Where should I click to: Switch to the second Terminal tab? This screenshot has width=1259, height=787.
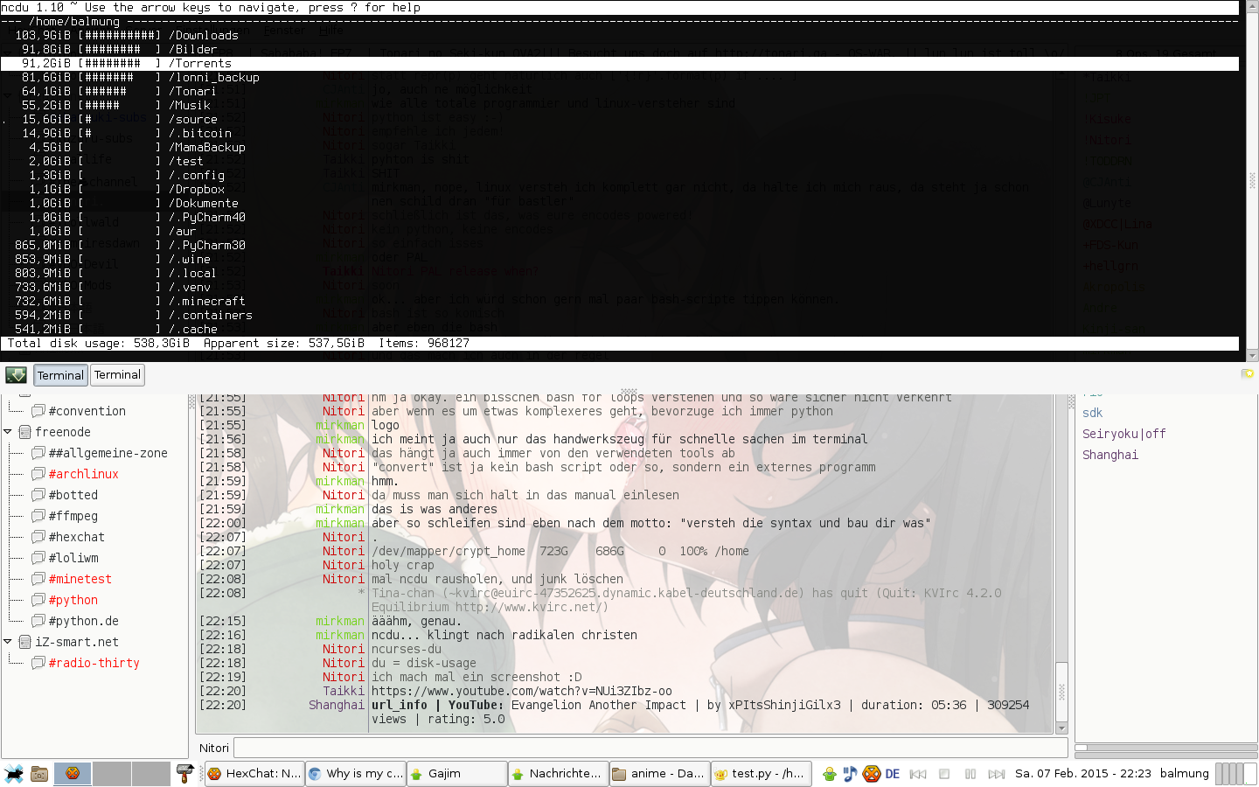[117, 375]
